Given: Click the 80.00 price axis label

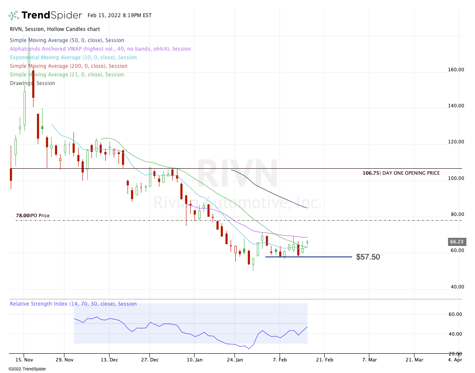Looking at the screenshot, I should (x=457, y=214).
